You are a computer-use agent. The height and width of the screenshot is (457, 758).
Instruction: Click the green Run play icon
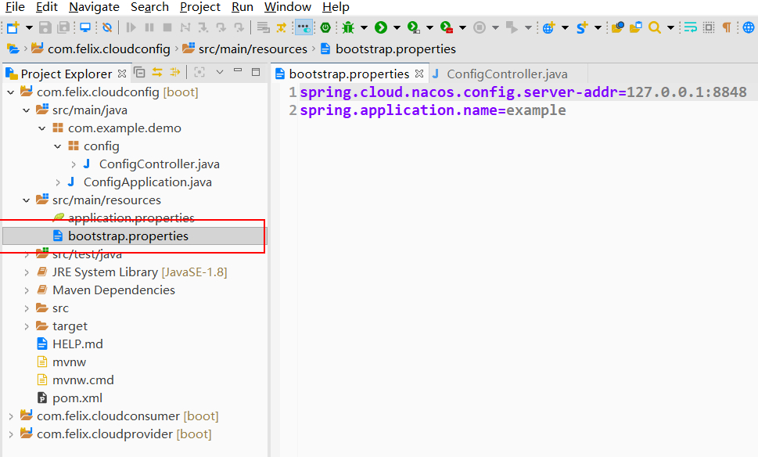click(381, 27)
